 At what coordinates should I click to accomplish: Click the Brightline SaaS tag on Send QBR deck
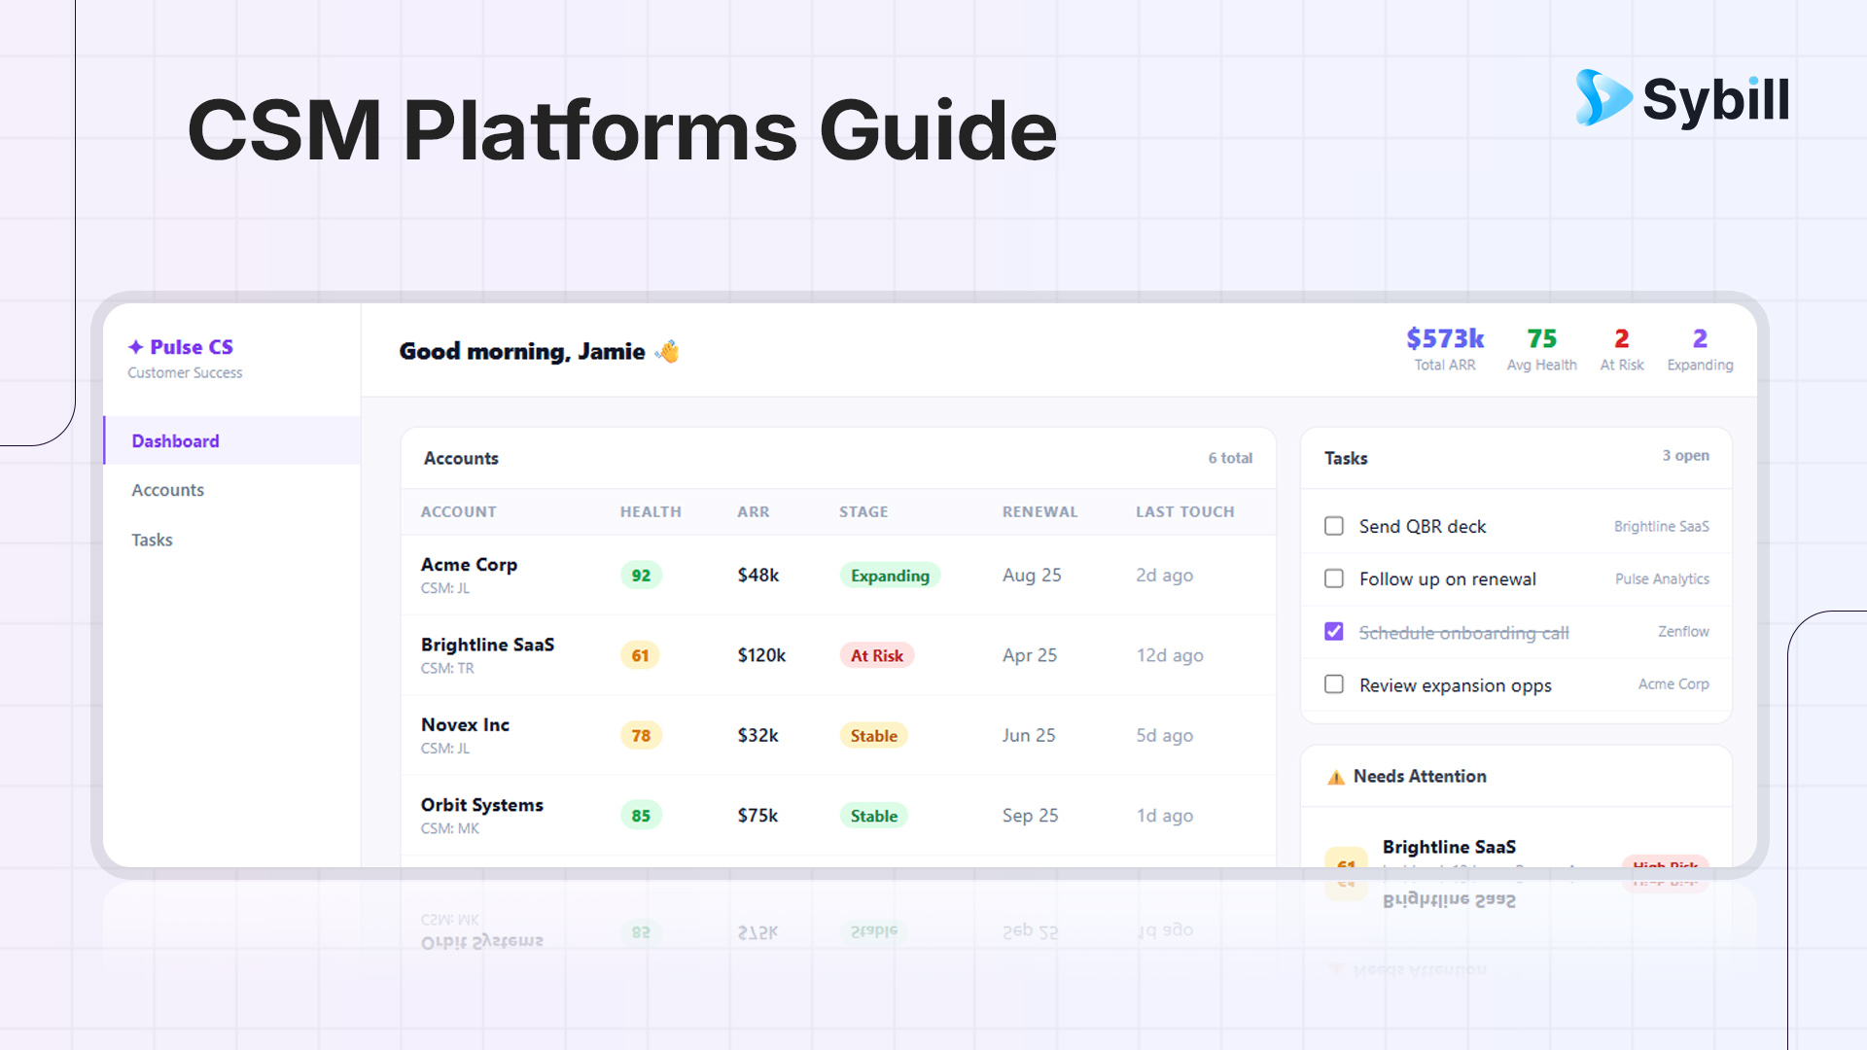1661,526
